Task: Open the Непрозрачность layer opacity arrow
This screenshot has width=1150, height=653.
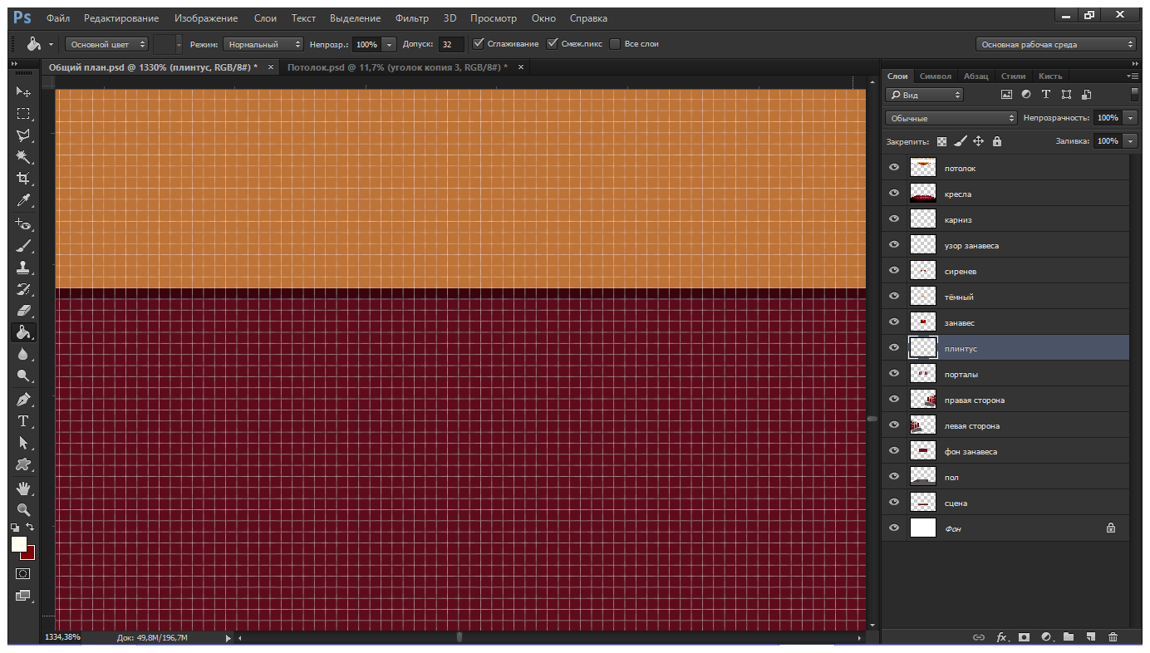Action: pyautogui.click(x=1130, y=118)
